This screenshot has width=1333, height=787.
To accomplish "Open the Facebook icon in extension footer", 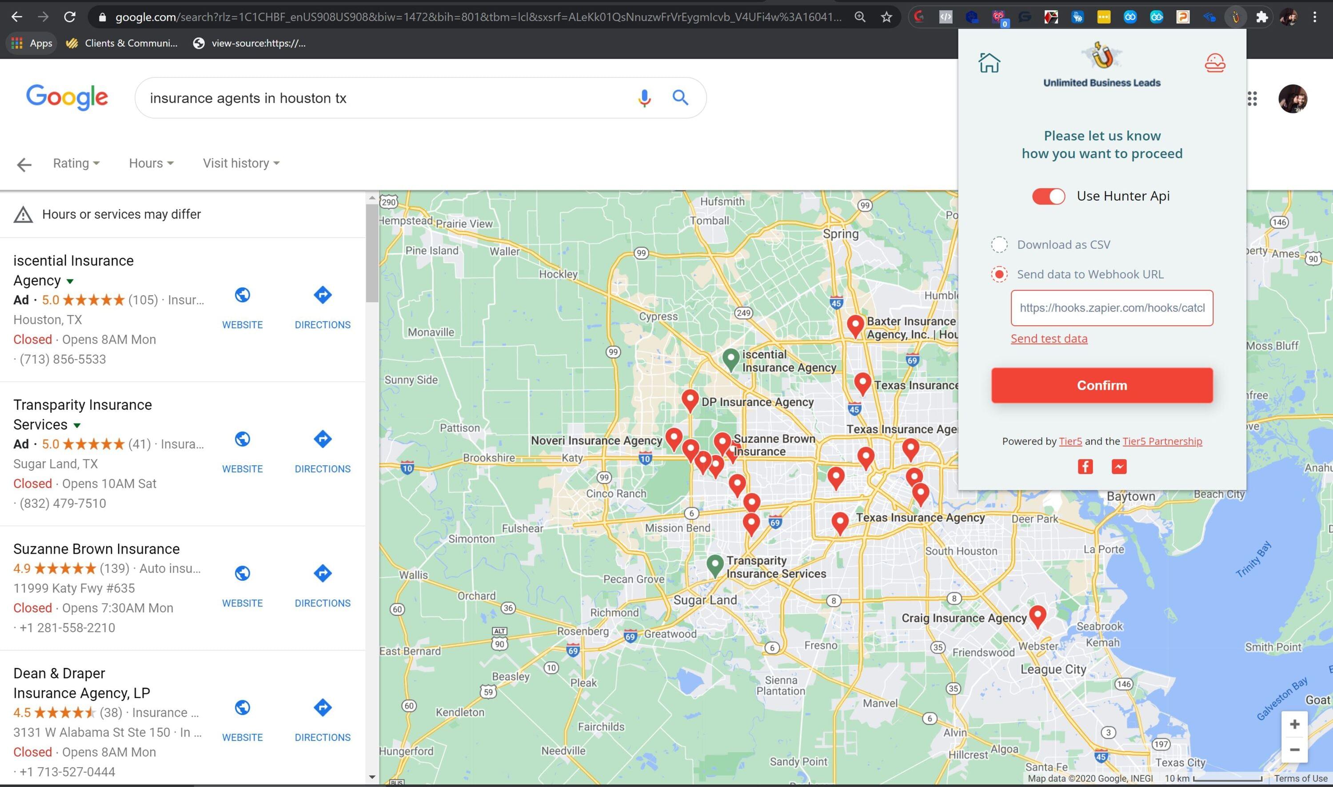I will (x=1086, y=466).
